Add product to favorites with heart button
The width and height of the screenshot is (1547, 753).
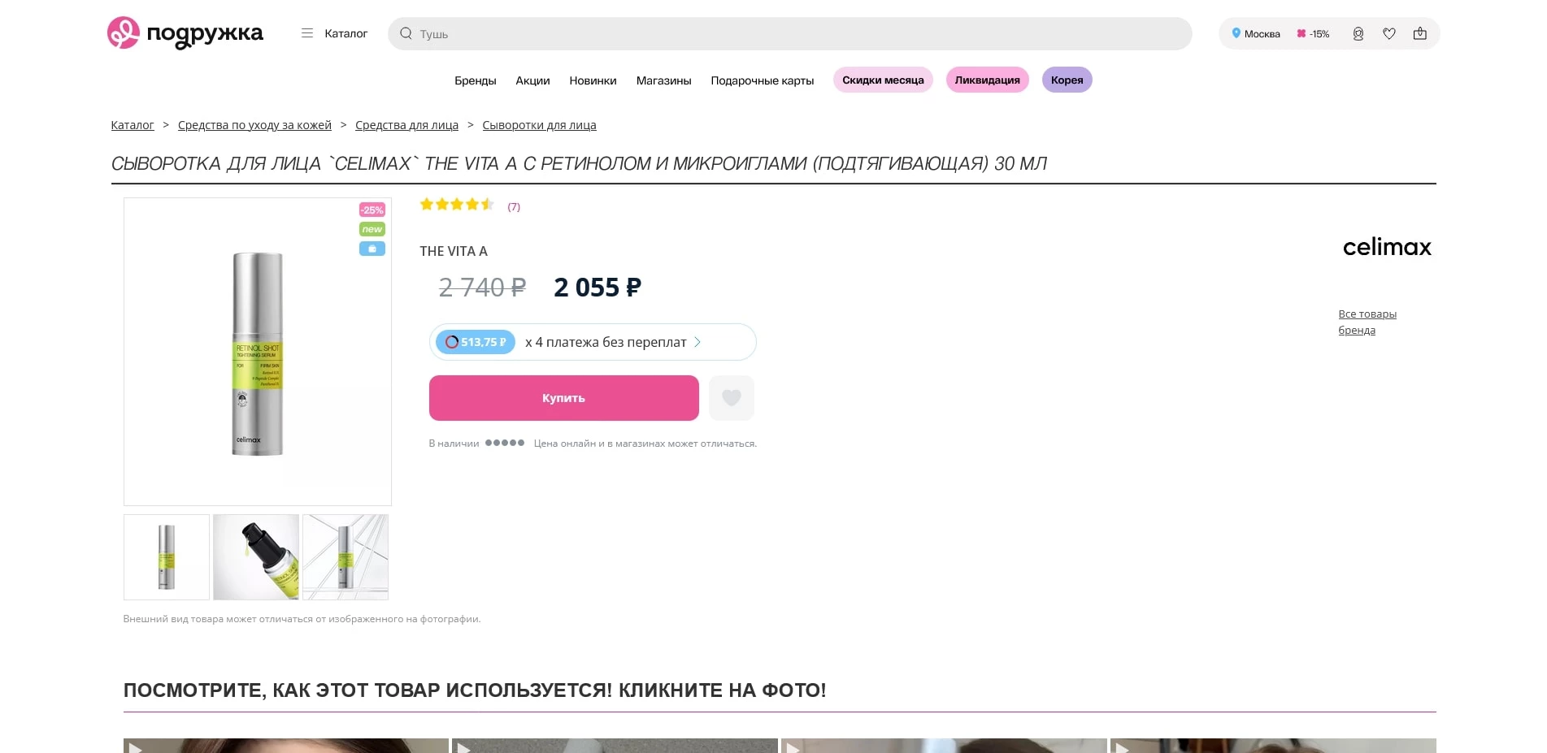(731, 398)
